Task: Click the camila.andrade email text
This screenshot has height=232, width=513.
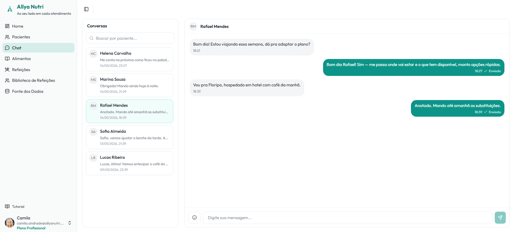Action: point(40,223)
